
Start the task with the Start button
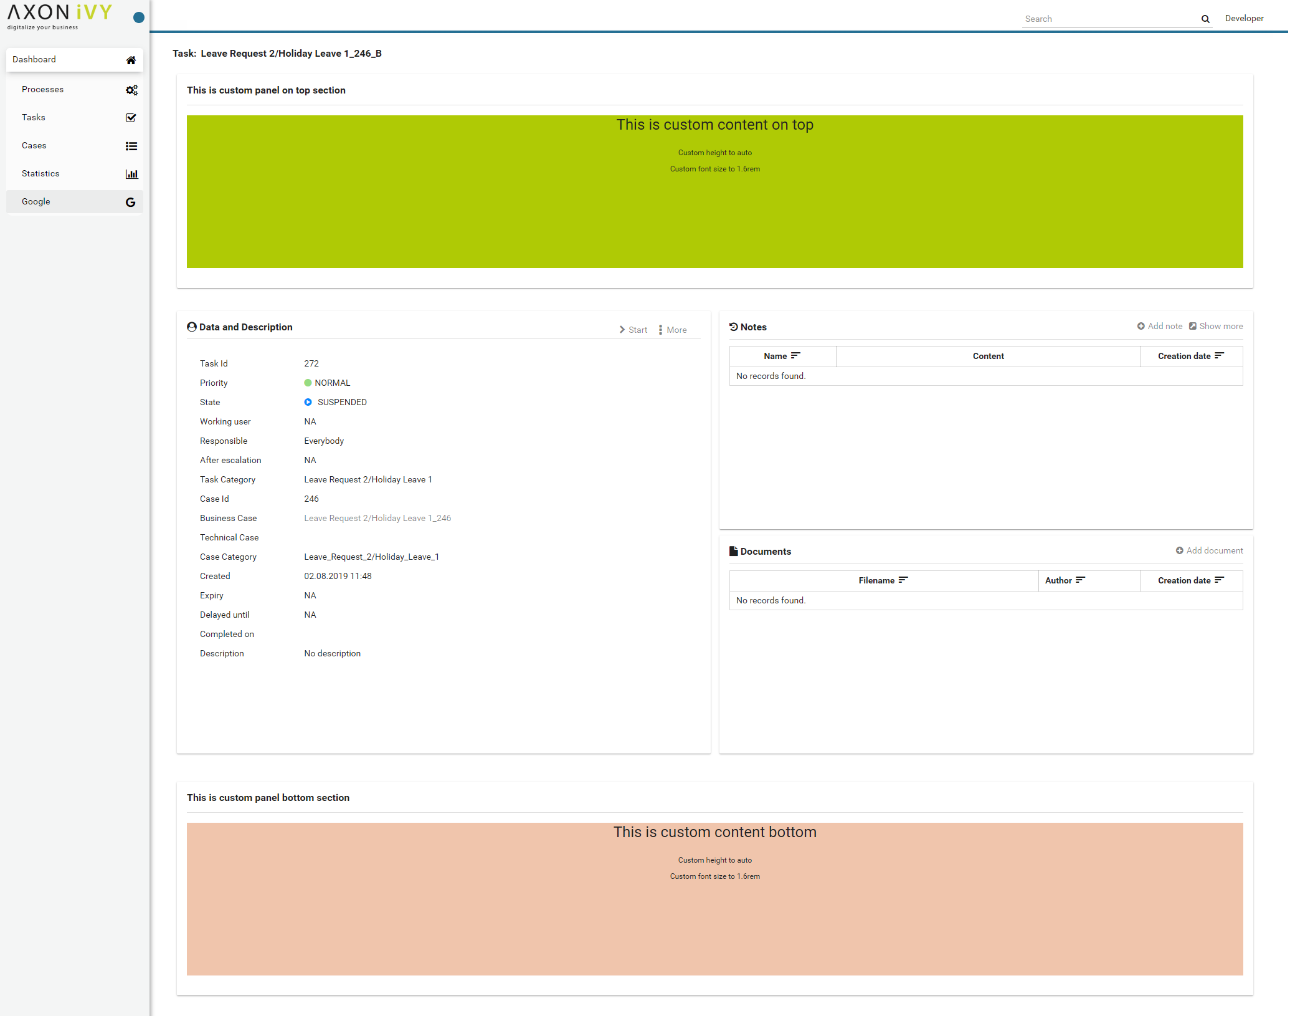click(633, 330)
